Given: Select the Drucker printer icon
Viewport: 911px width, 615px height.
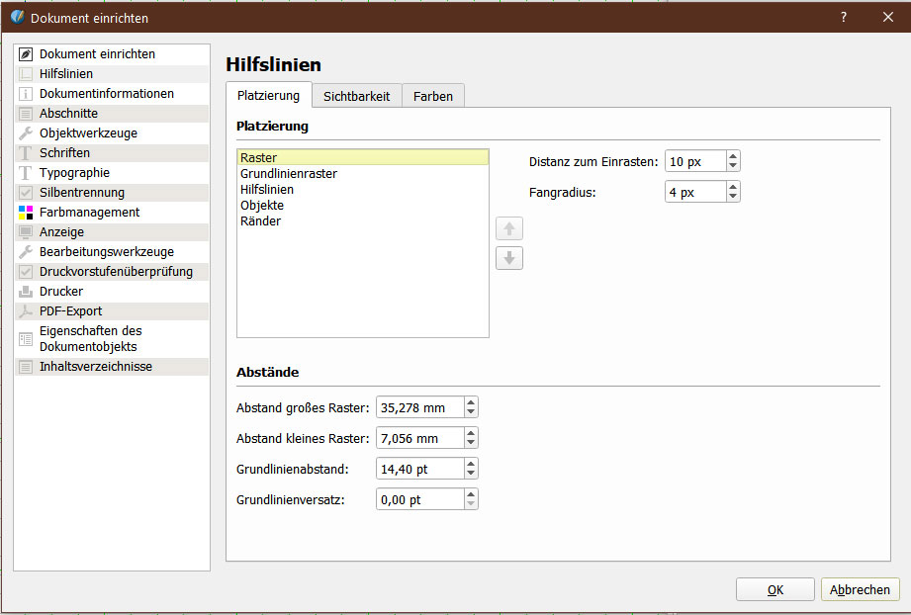Looking at the screenshot, I should tap(26, 292).
